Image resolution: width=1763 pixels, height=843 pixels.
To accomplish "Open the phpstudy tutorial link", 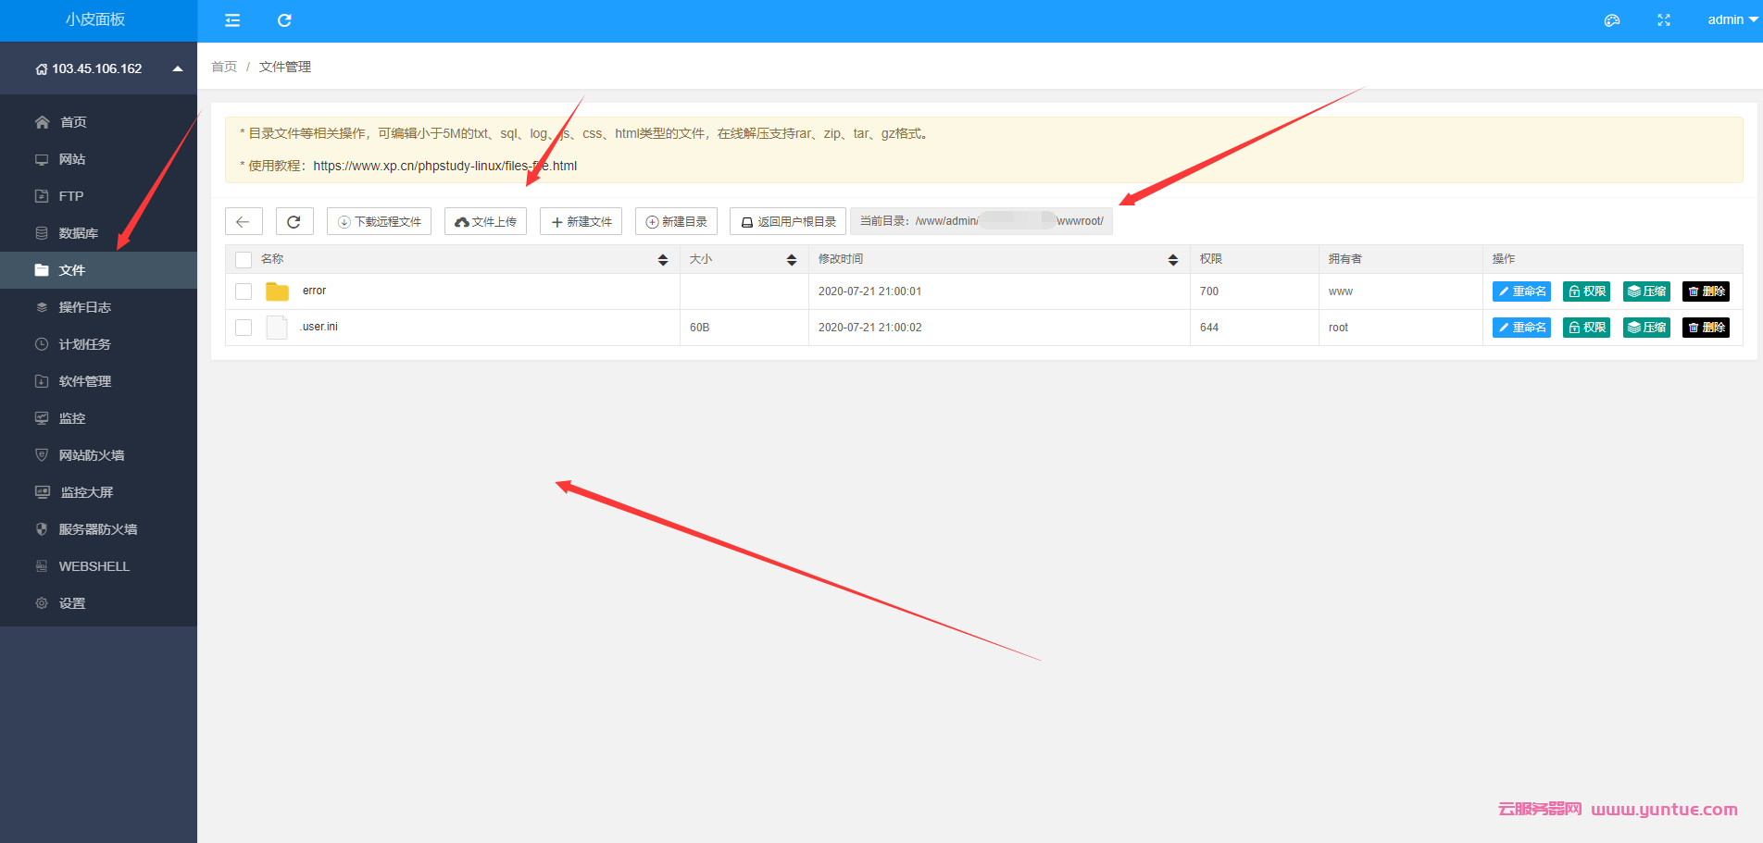I will click(x=444, y=166).
